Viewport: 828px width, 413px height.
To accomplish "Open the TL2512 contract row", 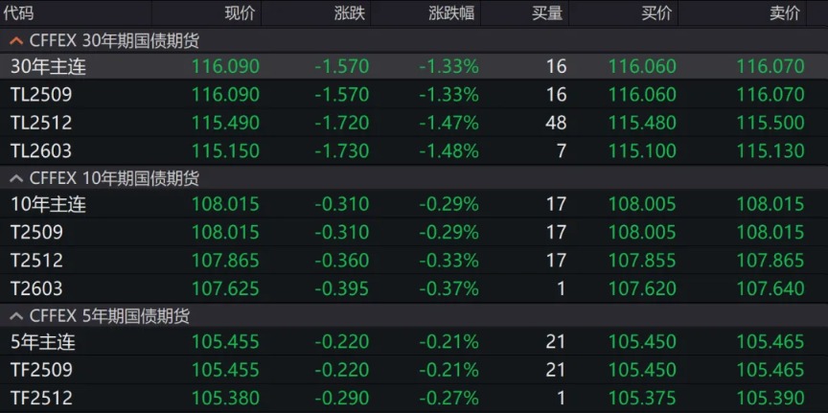I will coord(41,123).
